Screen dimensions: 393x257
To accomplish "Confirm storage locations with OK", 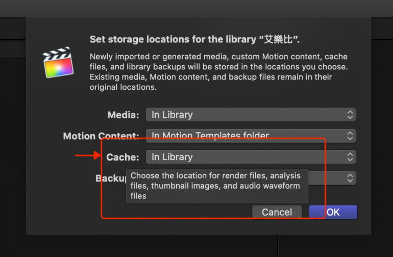I will coord(333,212).
